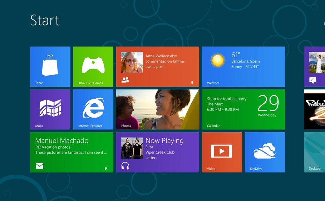Open the Store shopping bag tile

(x=50, y=67)
